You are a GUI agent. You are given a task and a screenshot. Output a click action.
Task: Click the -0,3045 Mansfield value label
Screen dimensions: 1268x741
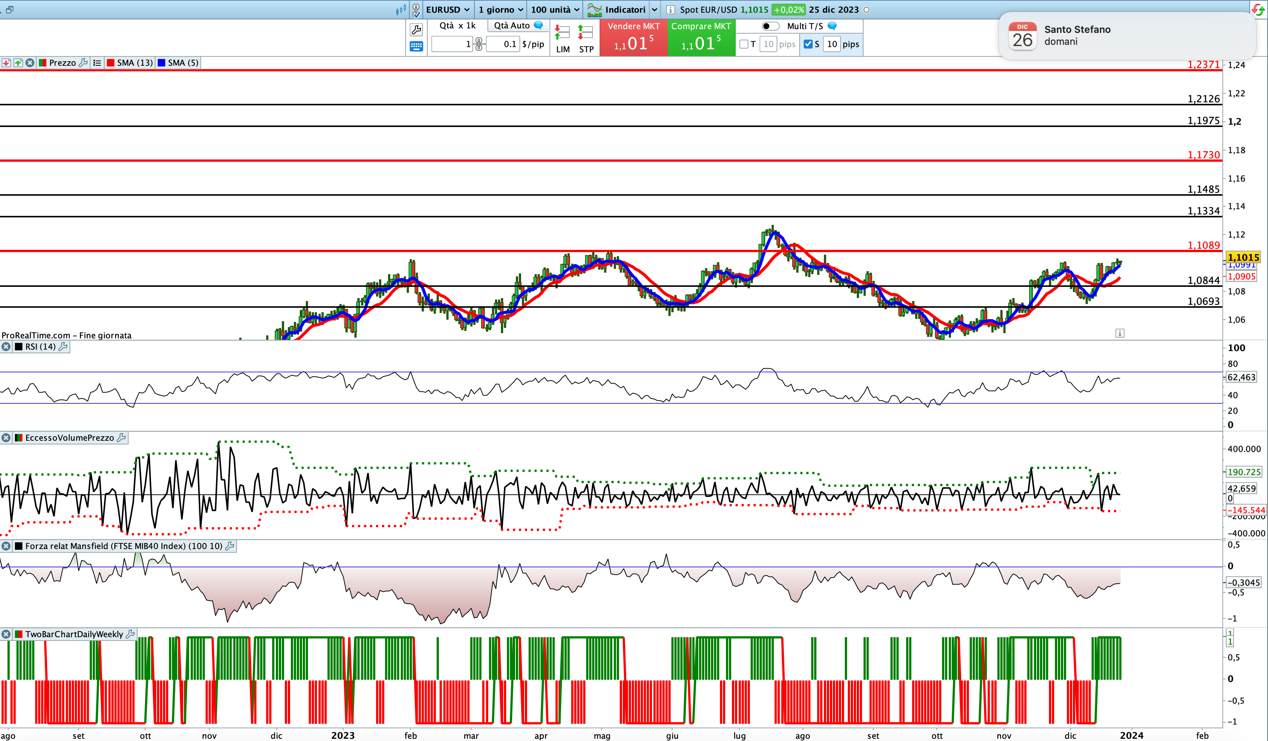(x=1243, y=583)
